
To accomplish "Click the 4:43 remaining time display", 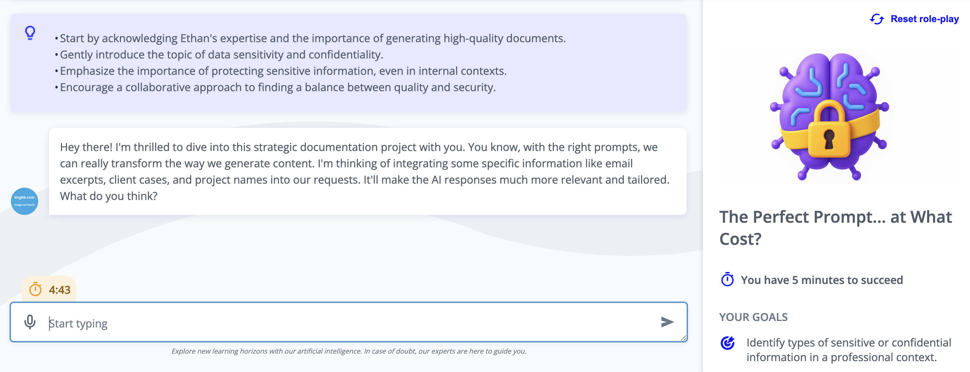I will 60,290.
